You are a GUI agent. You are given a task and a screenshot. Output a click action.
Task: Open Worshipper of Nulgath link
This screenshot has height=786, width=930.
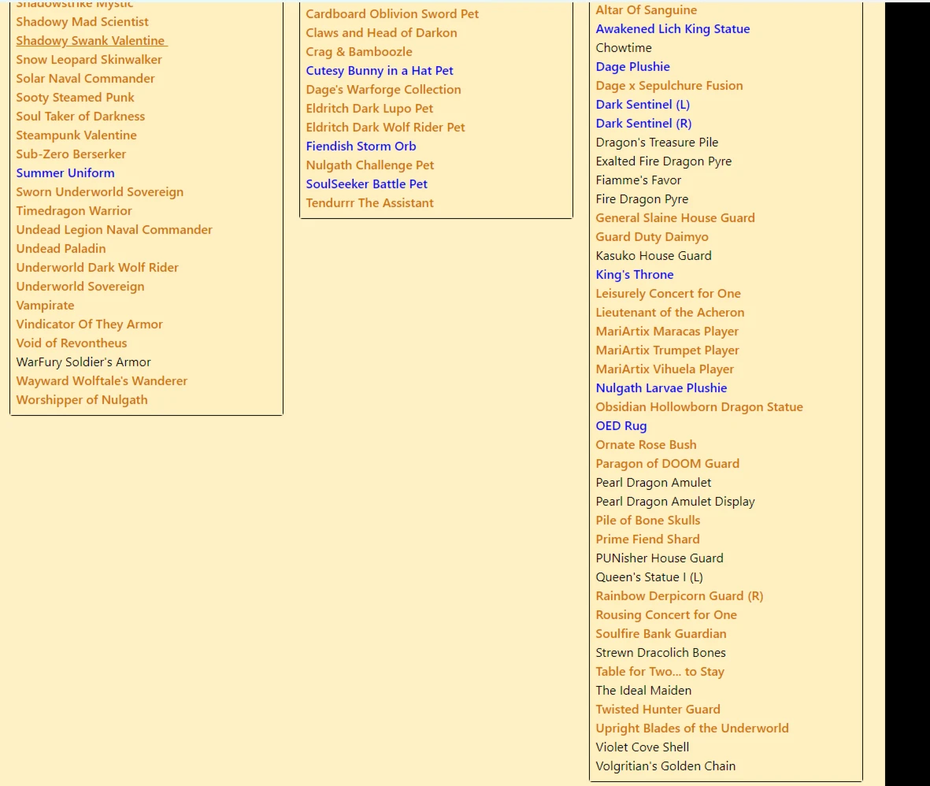pos(82,400)
